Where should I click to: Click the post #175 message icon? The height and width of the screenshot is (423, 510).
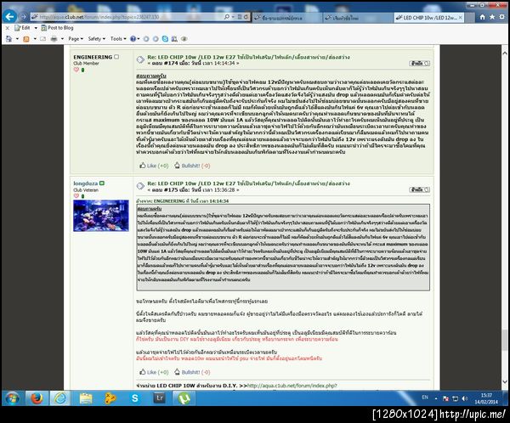coord(140,186)
